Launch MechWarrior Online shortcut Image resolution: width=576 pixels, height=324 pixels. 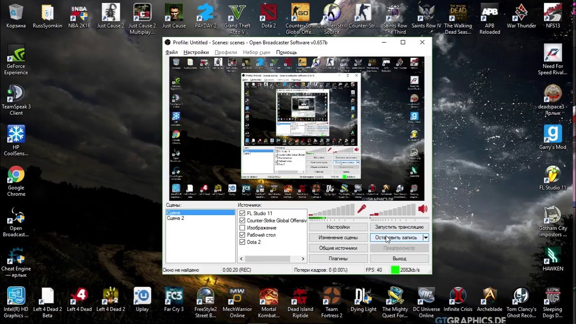point(237,303)
